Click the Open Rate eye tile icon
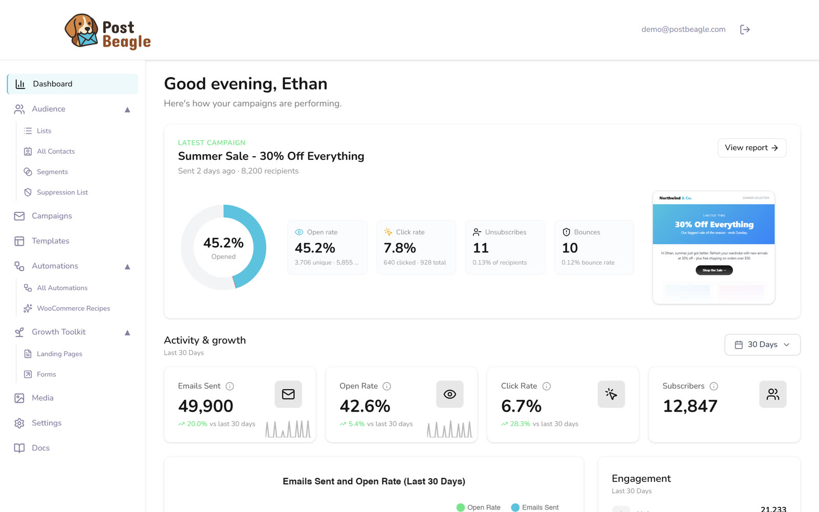Image resolution: width=819 pixels, height=512 pixels. pos(450,395)
